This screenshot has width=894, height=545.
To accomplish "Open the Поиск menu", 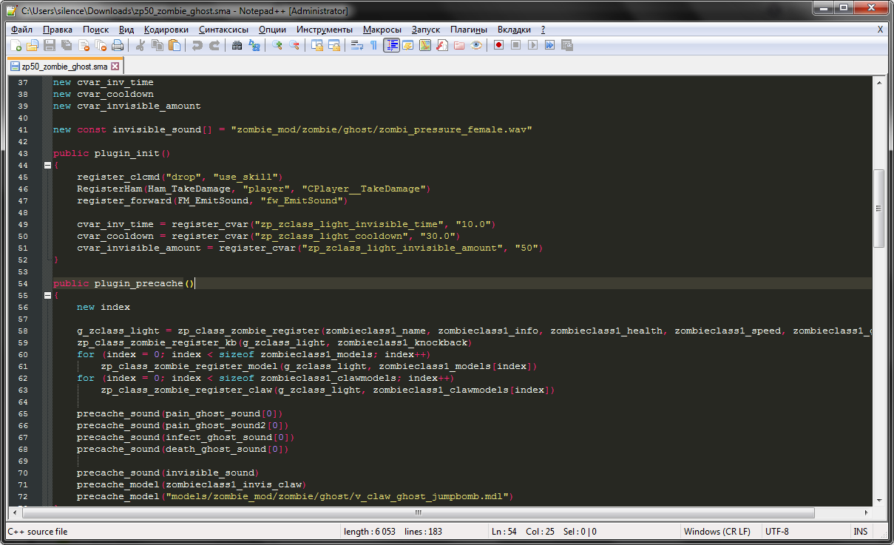I will click(x=96, y=30).
